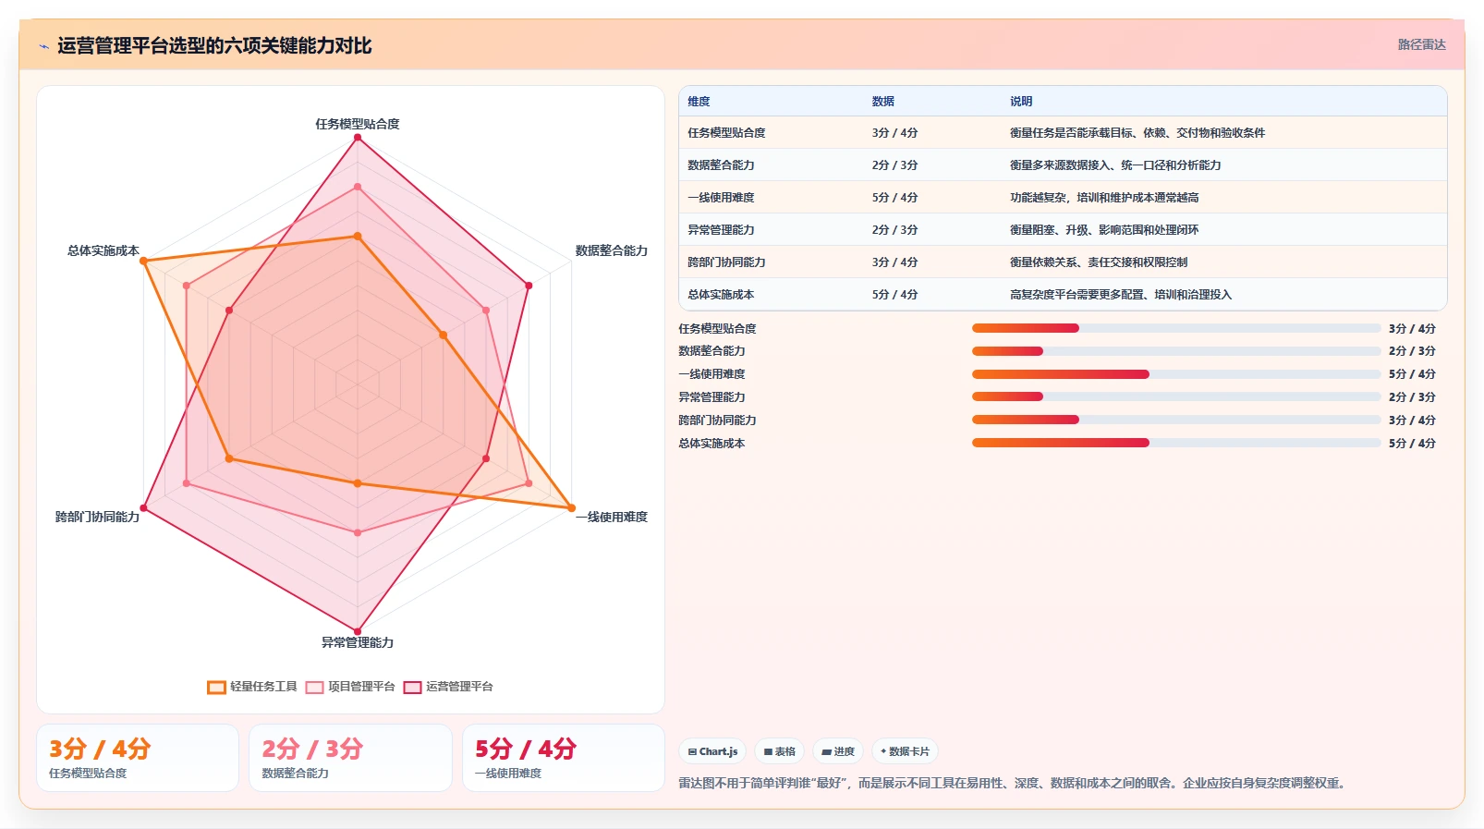Viewport: 1484px width, 829px height.
Task: Click the 总体实施成本 progress bar
Action: pos(1176,443)
